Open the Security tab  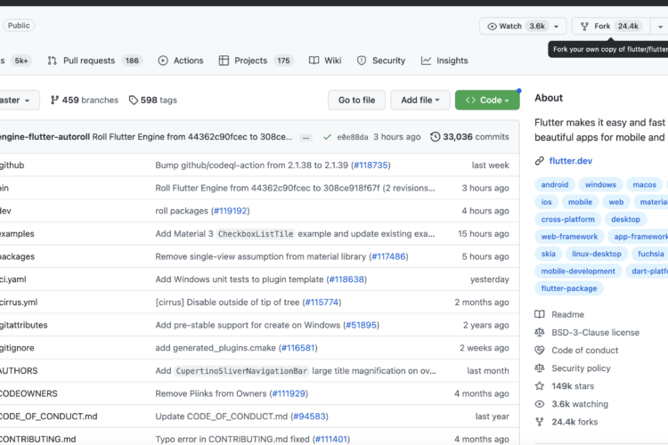(x=381, y=61)
